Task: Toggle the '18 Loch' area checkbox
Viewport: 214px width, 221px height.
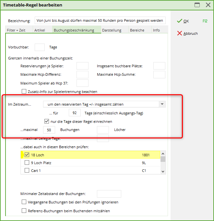Action: 27,155
